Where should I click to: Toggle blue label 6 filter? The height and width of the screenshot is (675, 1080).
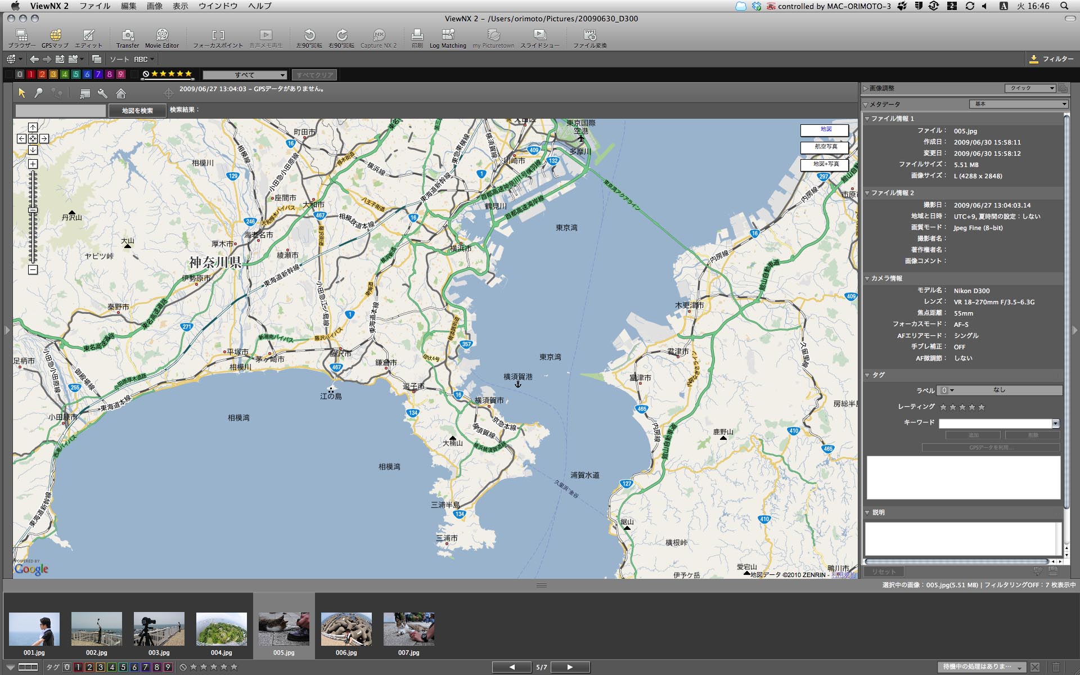pyautogui.click(x=87, y=74)
